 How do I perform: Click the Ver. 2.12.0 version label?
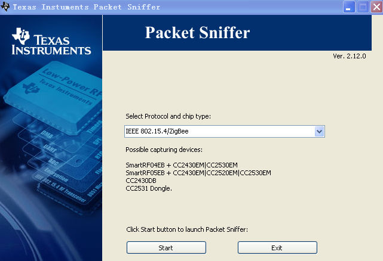[348, 56]
